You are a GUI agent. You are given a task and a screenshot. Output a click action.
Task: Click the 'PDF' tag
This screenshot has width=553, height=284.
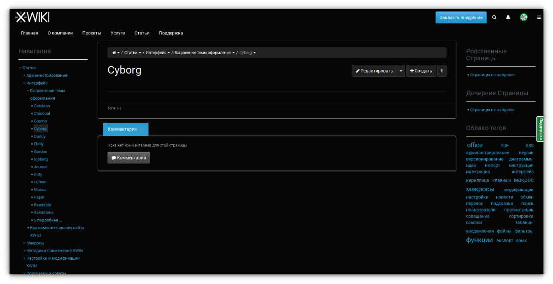click(x=505, y=146)
